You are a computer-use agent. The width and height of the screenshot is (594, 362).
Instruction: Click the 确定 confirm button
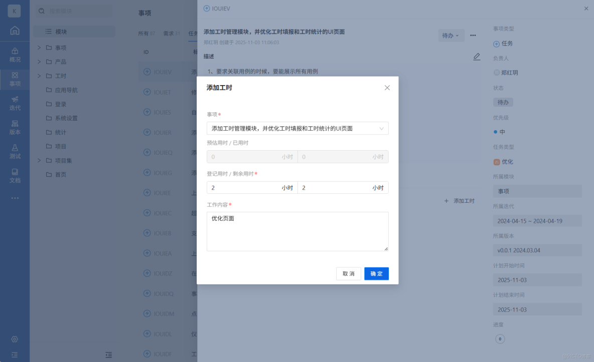coord(376,273)
